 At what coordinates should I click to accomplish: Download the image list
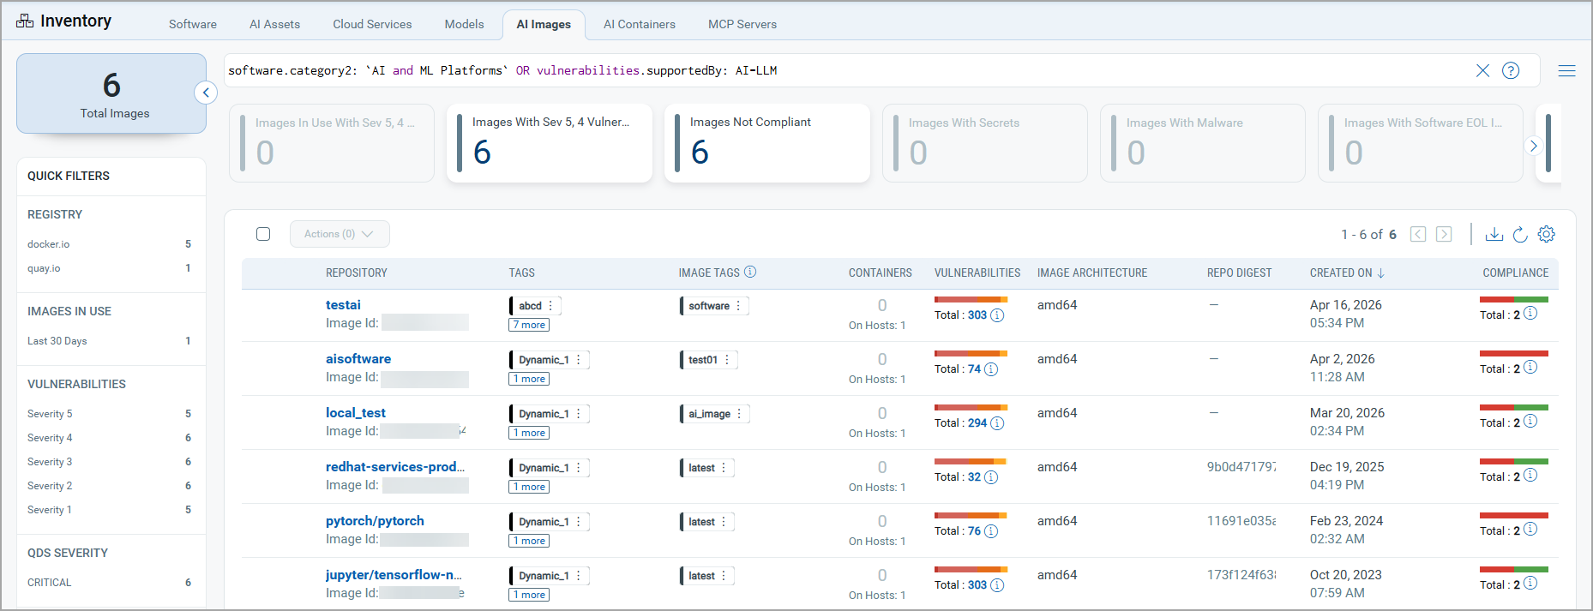[1494, 234]
